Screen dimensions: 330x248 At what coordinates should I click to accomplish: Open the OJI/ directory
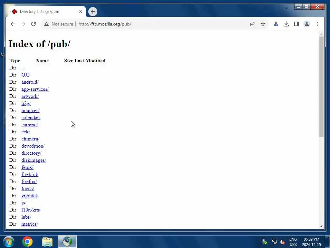click(26, 75)
